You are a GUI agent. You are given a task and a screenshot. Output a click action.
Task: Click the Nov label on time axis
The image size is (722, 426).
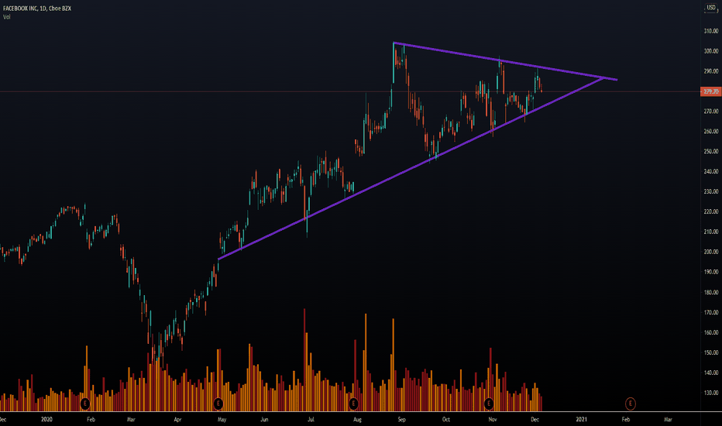[x=493, y=420]
